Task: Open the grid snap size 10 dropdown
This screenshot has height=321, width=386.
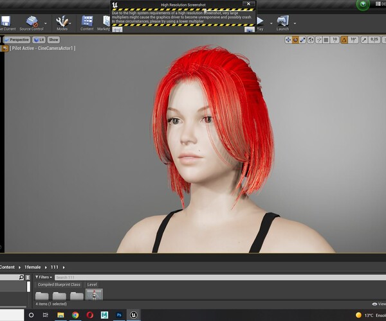Action: coord(335,40)
